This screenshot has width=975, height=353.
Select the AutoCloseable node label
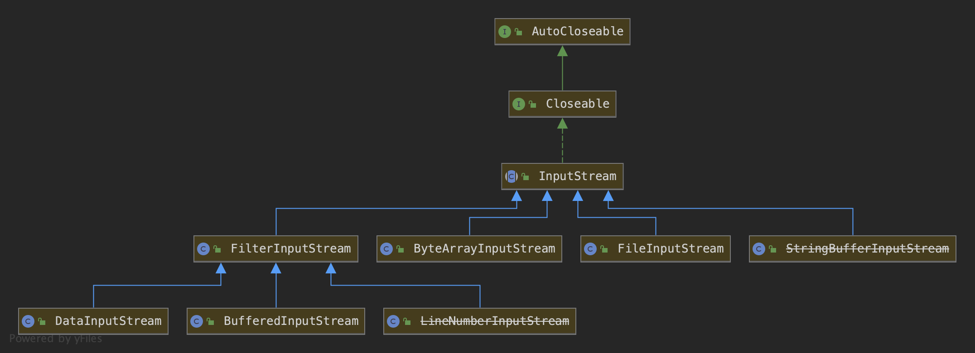(578, 31)
